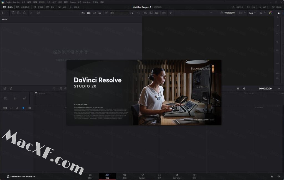Image resolution: width=284 pixels, height=180 pixels.
Task: Select source clip viewer mode icon
Action: click(145, 13)
